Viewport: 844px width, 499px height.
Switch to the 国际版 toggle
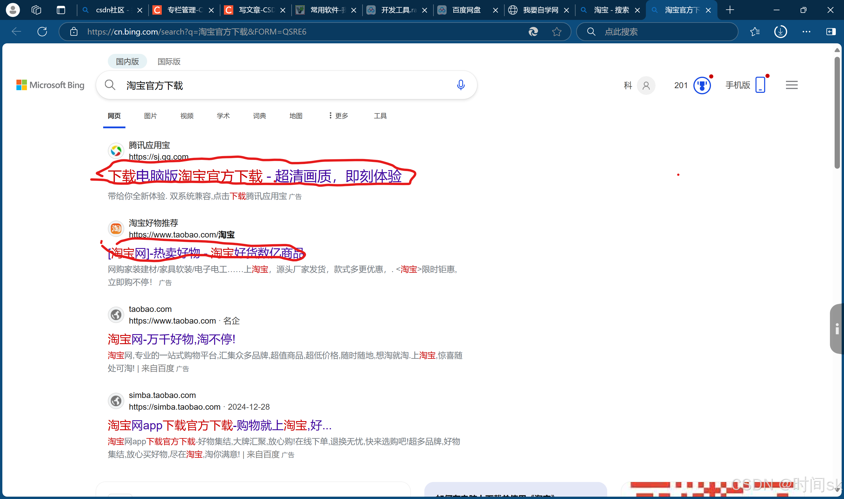[x=169, y=61]
